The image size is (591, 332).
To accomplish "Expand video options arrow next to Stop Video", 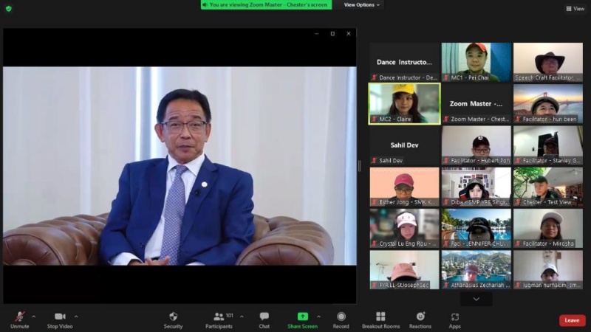I will point(76,317).
